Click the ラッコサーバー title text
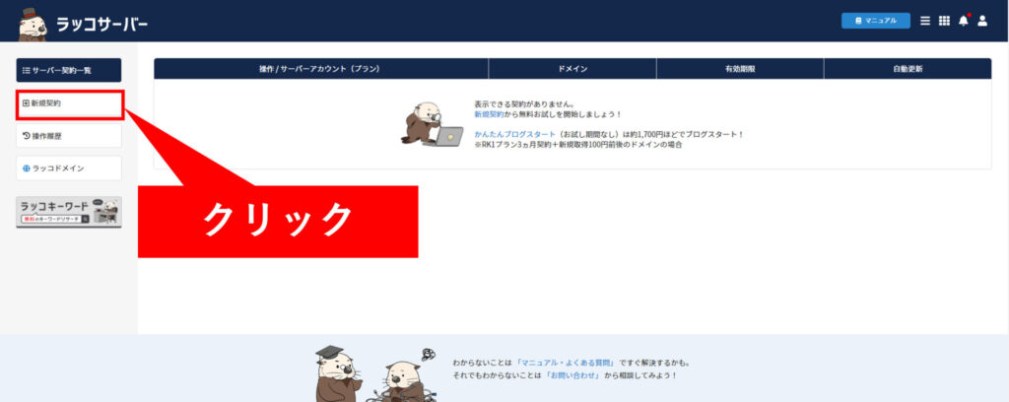Viewport: 1009px width, 402px height. [x=101, y=25]
